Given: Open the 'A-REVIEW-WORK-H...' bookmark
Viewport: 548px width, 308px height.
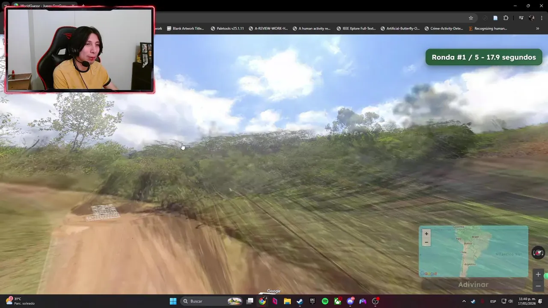Looking at the screenshot, I should tap(268, 29).
